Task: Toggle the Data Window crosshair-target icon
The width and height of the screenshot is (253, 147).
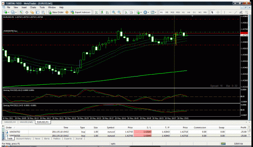Action: (27, 12)
